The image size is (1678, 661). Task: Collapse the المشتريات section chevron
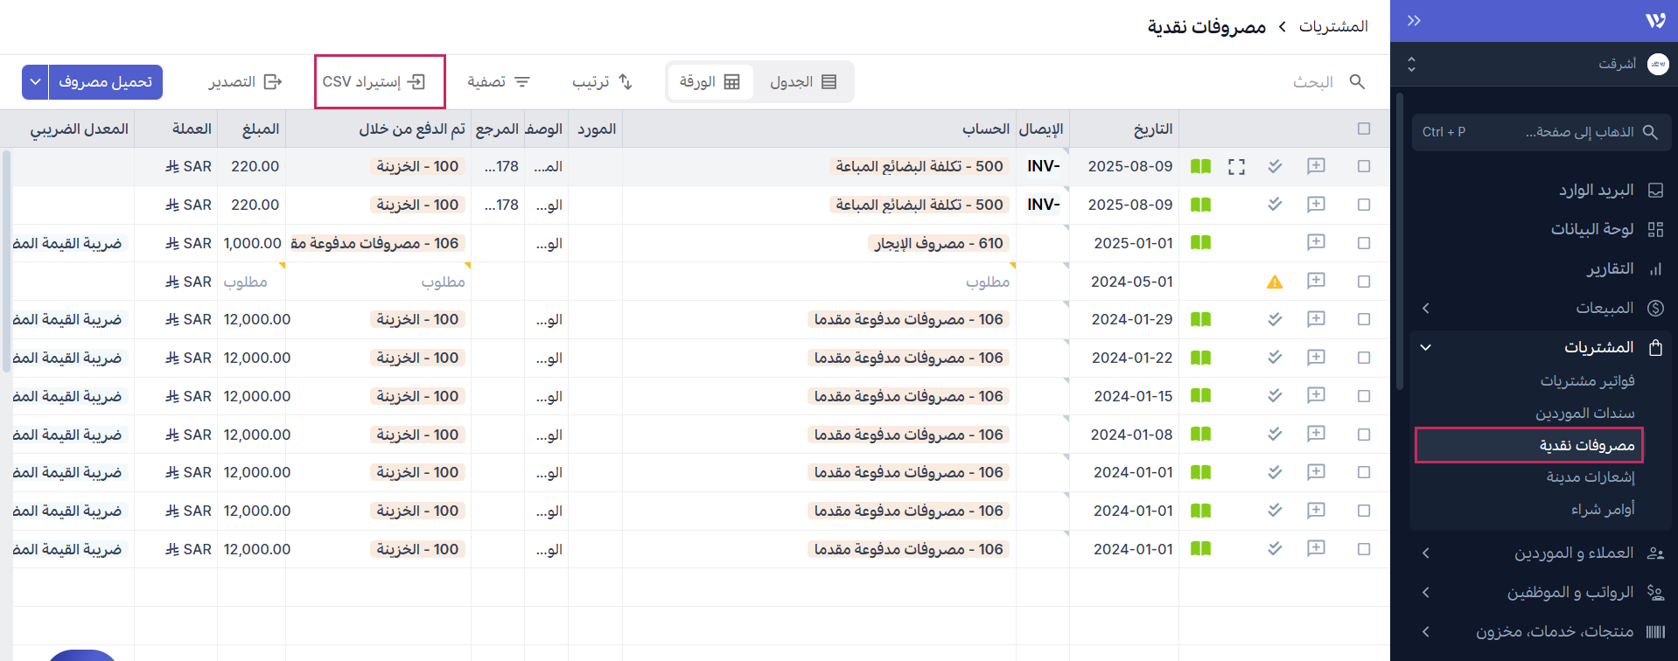point(1426,347)
